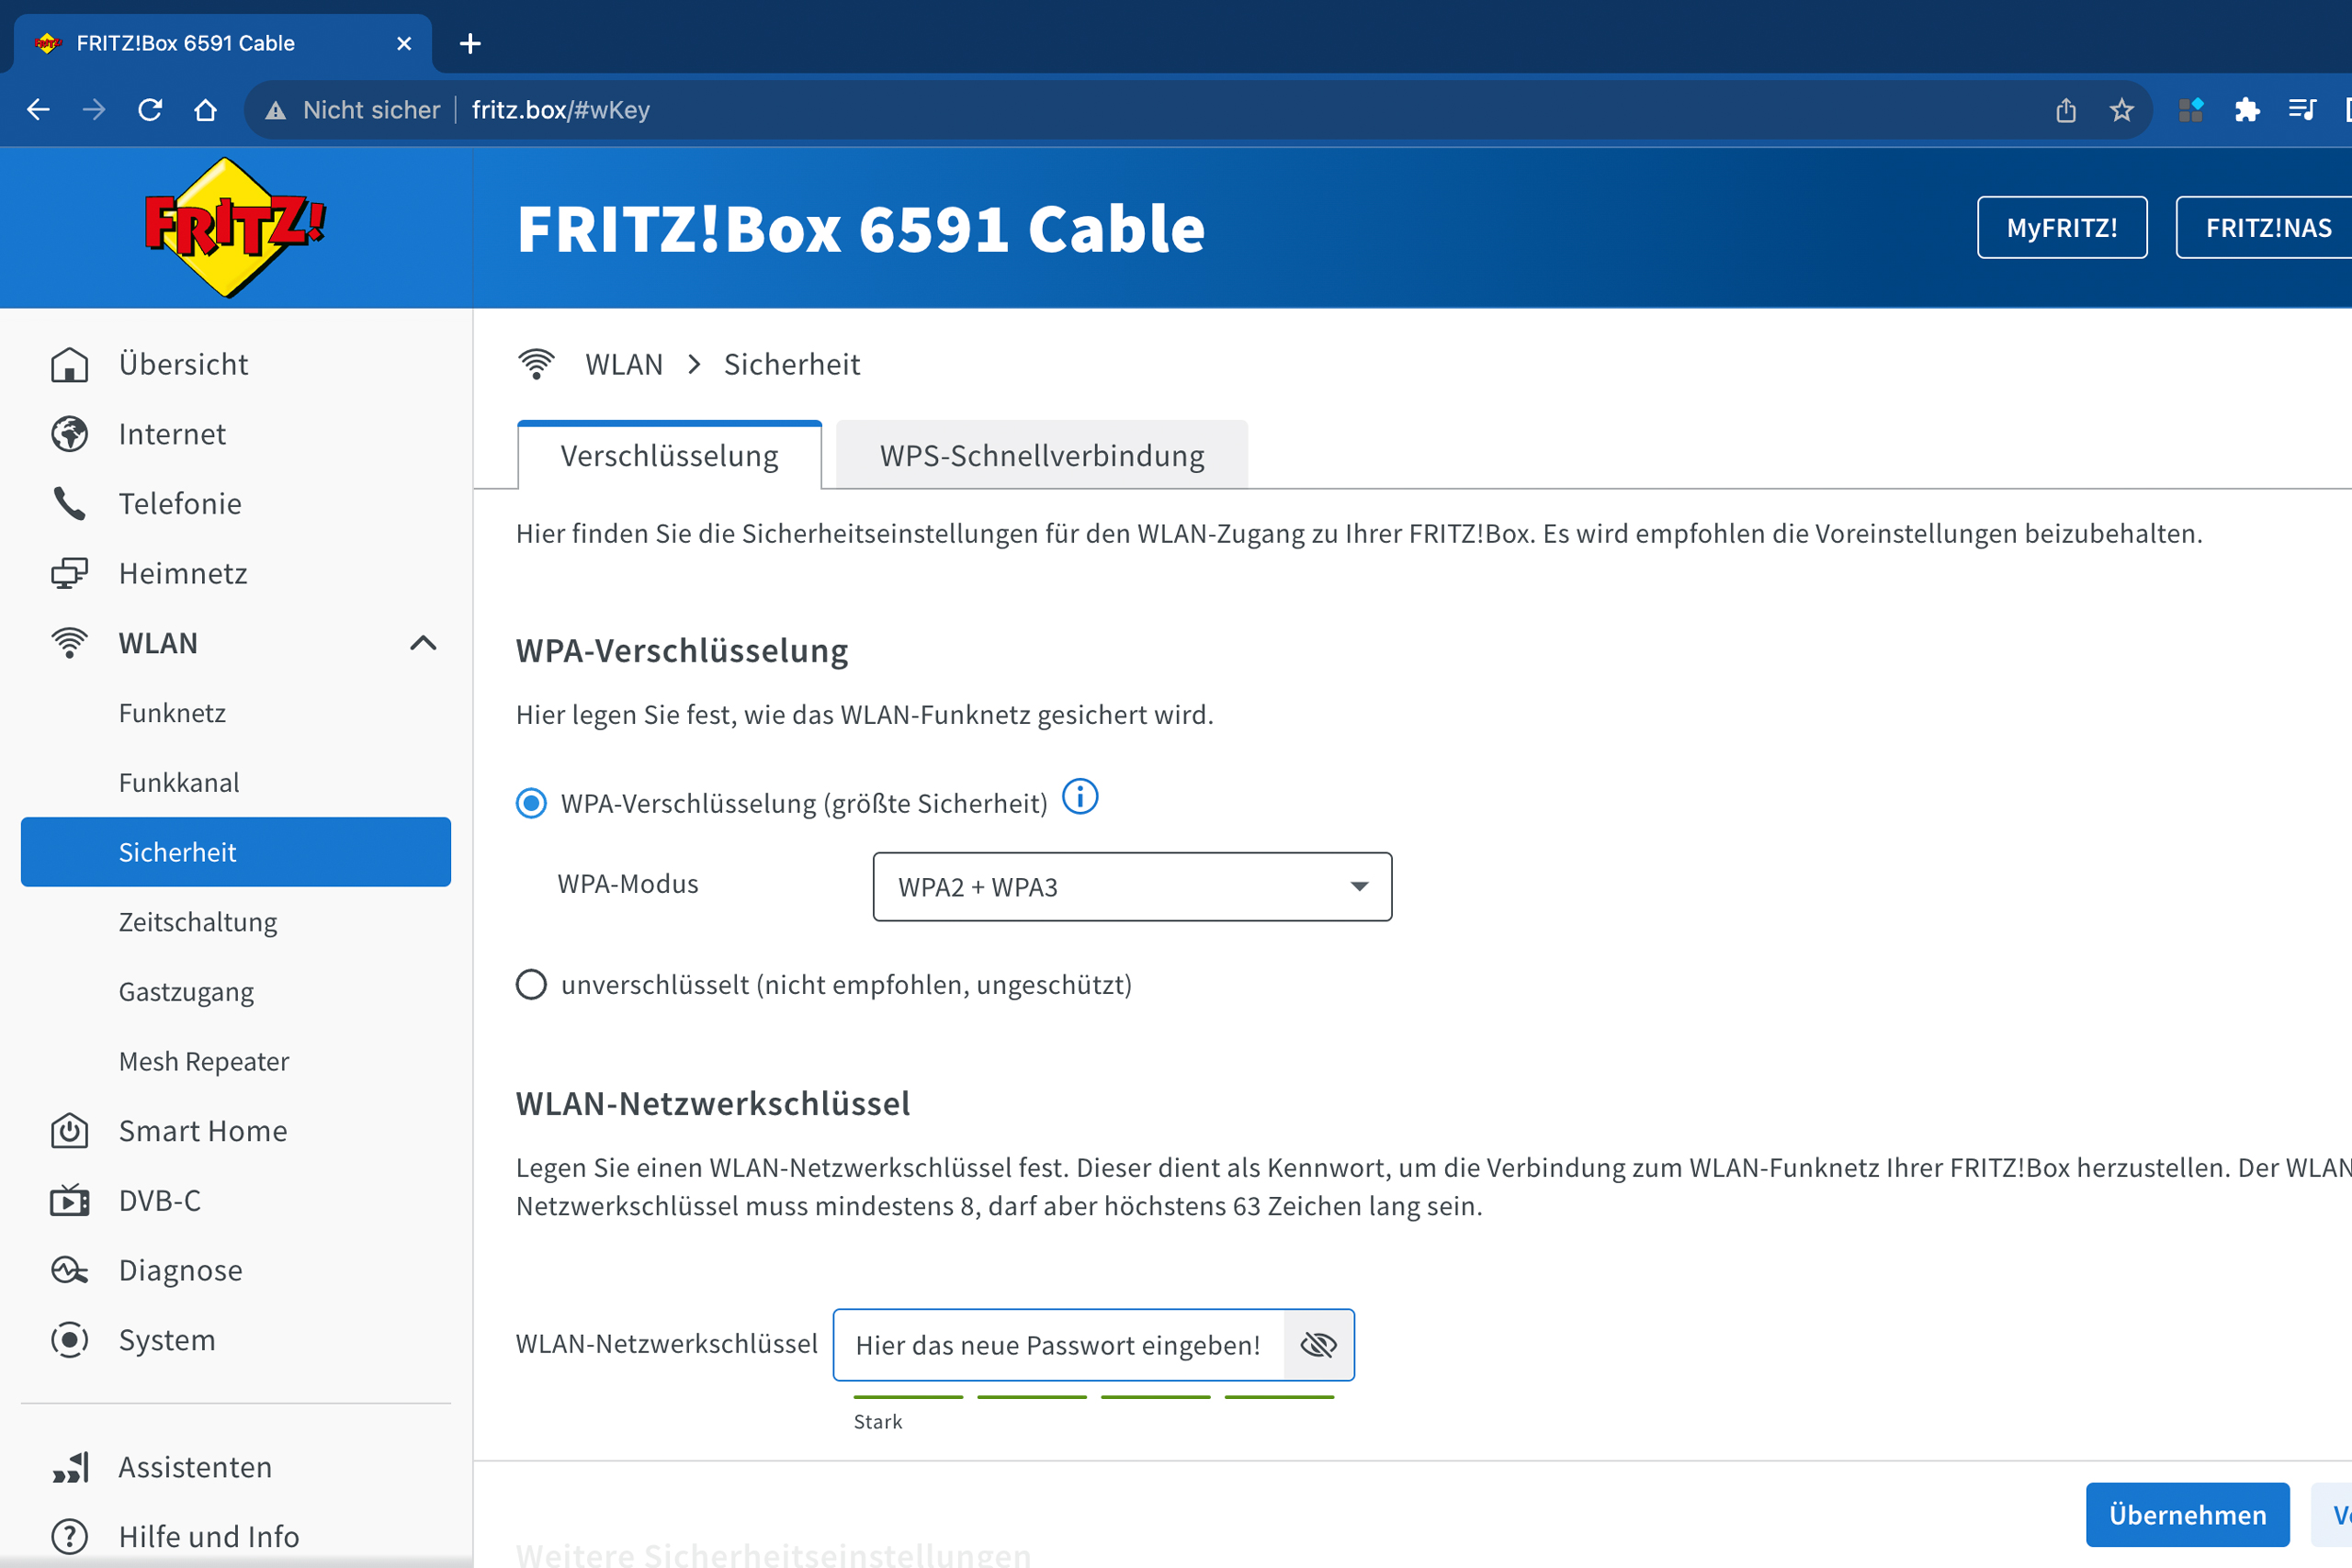Click the FRITZ! logo
This screenshot has width=2352, height=1568.
point(234,227)
